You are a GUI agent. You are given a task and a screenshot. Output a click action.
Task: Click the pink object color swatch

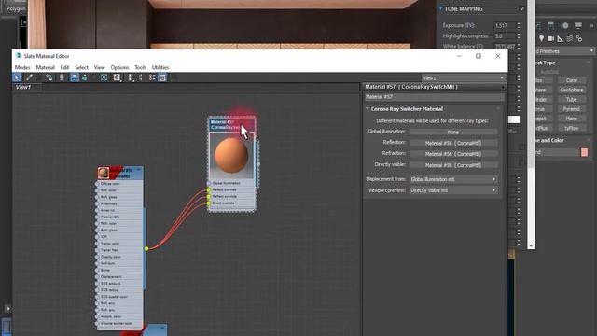click(585, 152)
